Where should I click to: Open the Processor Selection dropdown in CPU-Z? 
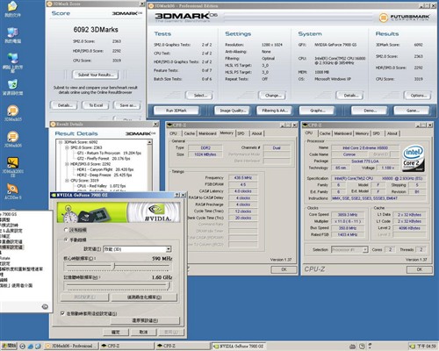point(365,249)
